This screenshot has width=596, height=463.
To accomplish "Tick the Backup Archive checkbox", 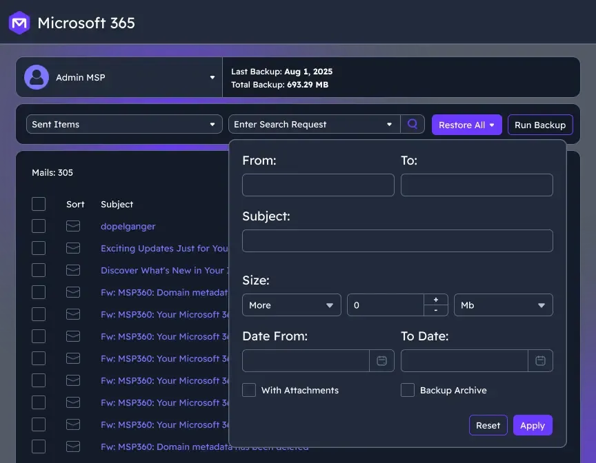I will pos(408,390).
